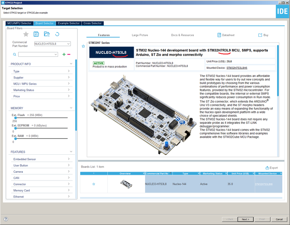Adjust the Ext. EEPROM slider
Image resolution: width=290 pixels, height=225 pixels.
tap(15, 128)
